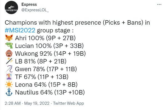Click the Ahri 100% stat line
165x110 pixels.
(x=45, y=38)
